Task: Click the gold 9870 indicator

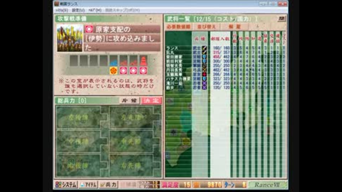Action: (207, 185)
